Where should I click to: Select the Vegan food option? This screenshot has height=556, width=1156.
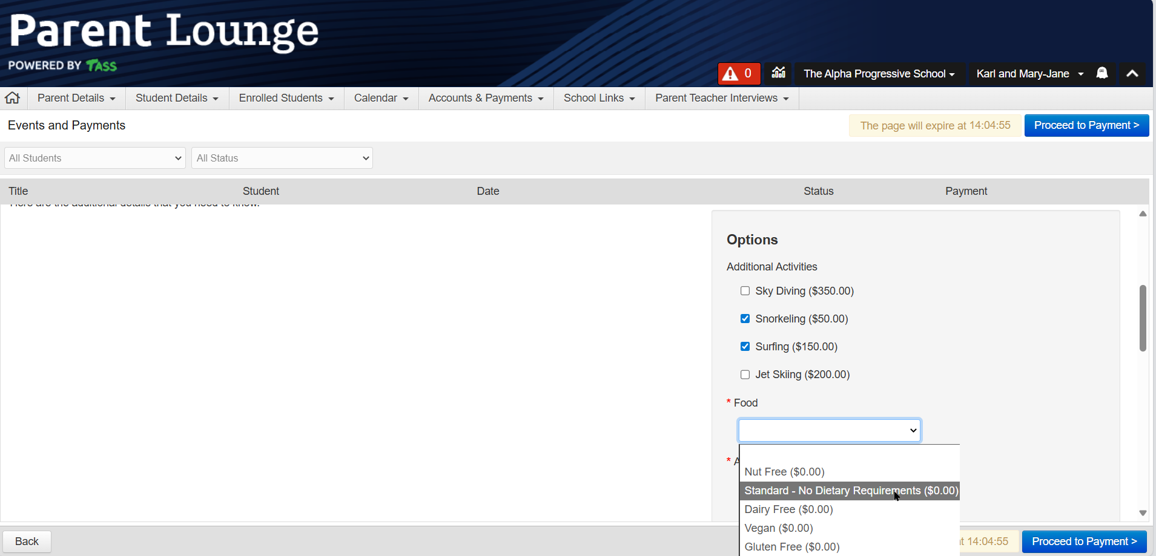(779, 528)
